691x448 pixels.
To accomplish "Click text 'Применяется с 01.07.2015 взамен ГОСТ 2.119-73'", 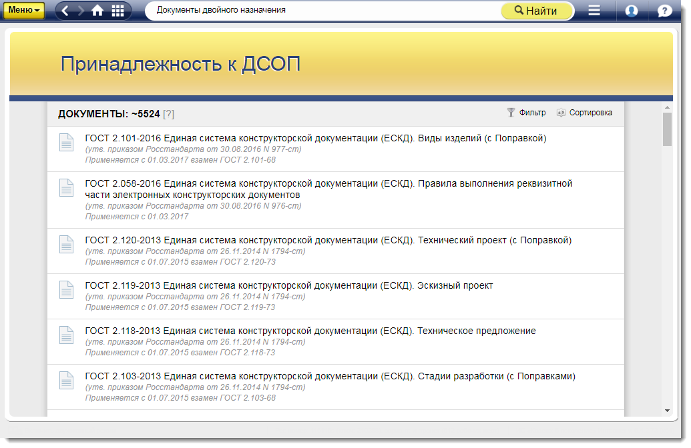I will click(x=180, y=307).
